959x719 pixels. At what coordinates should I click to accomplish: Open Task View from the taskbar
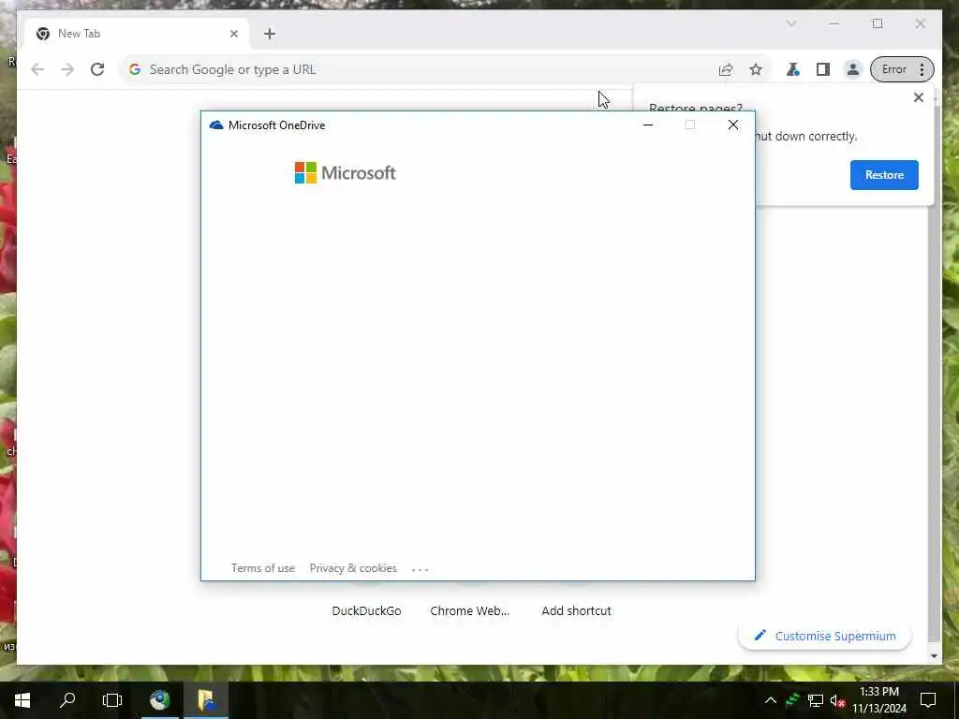coord(112,700)
